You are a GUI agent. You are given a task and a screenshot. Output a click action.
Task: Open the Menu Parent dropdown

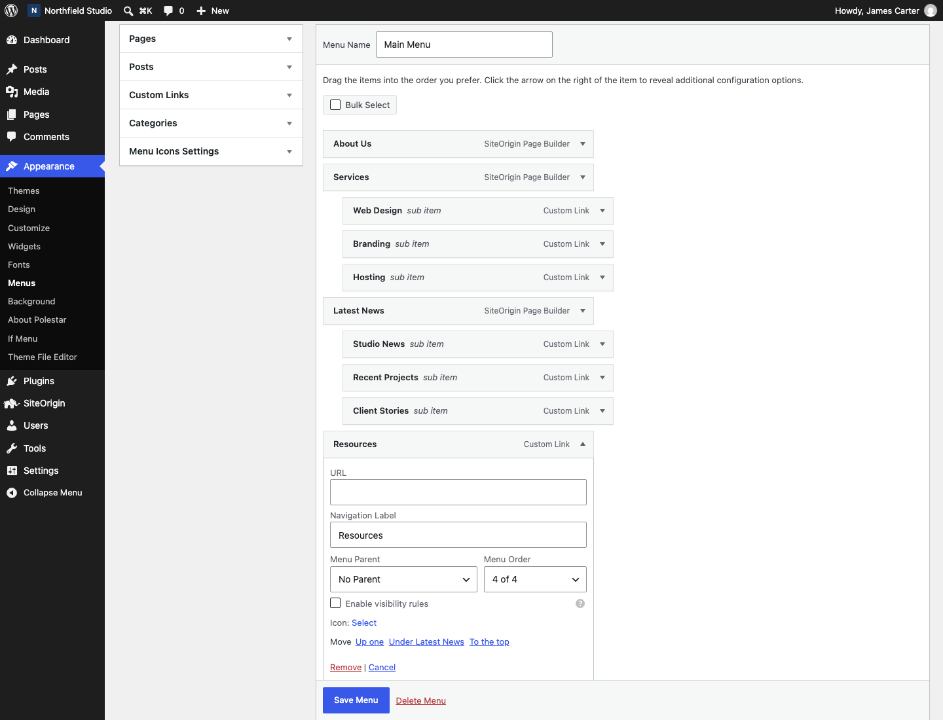coord(403,579)
